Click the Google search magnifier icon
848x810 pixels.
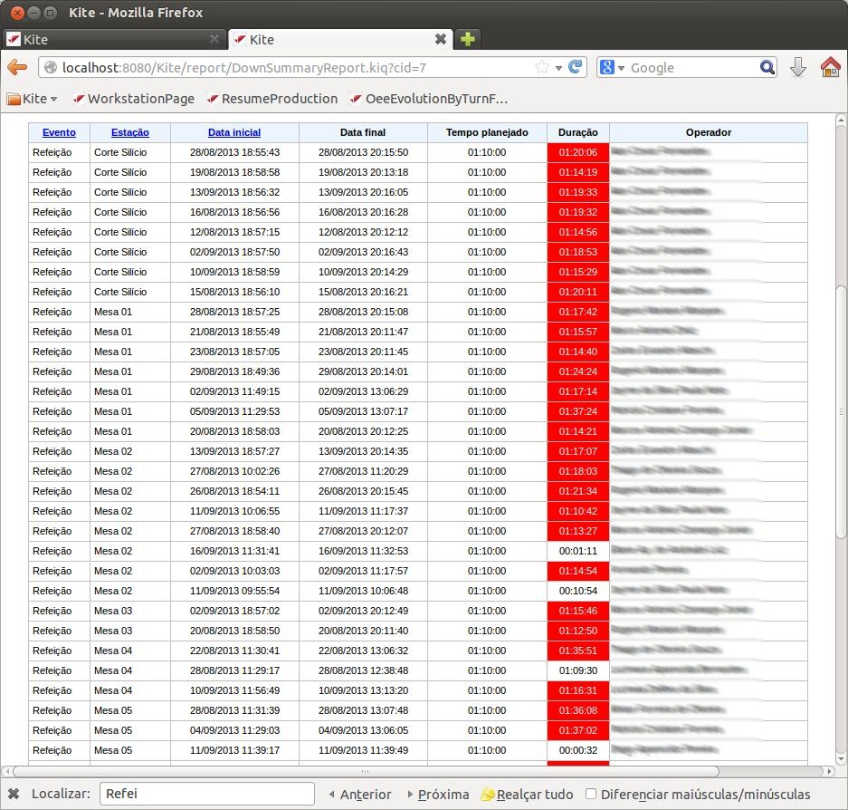pos(767,67)
